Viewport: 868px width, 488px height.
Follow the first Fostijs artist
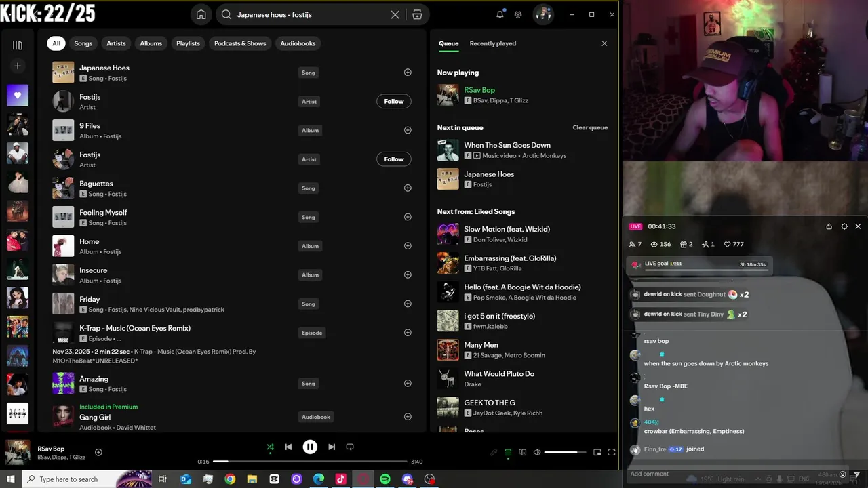[x=394, y=101]
